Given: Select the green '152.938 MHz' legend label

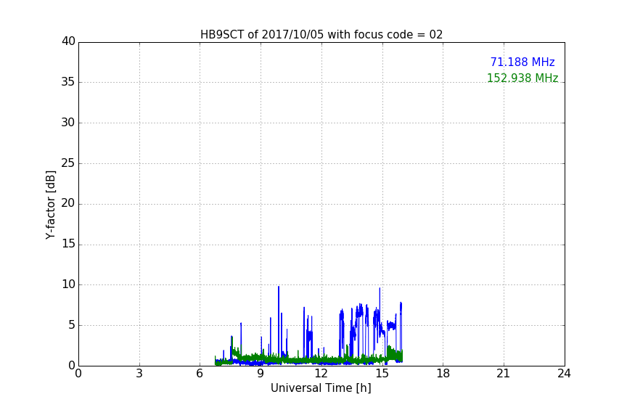Looking at the screenshot, I should pyautogui.click(x=522, y=78).
